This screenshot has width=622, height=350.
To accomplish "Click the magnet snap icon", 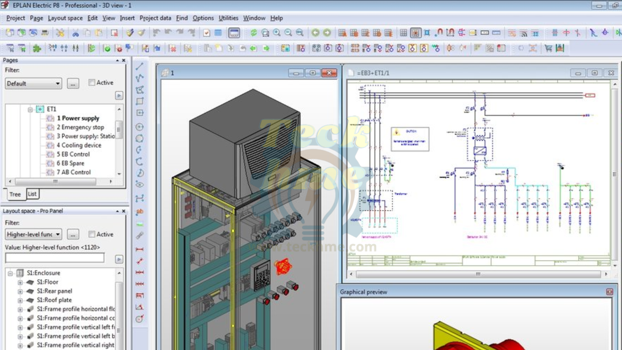I will click(x=439, y=33).
